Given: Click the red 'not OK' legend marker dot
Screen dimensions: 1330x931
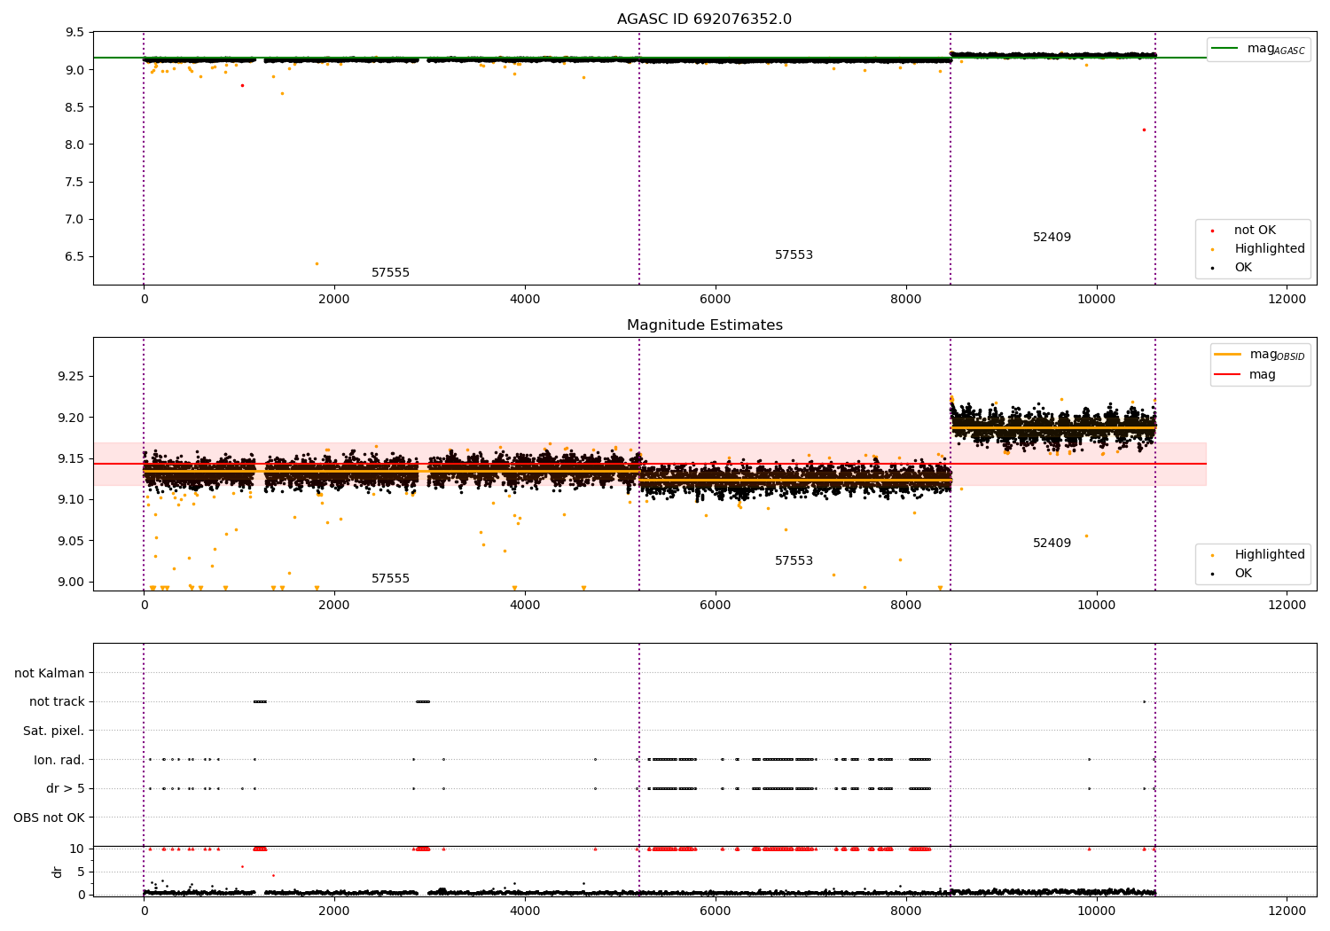Looking at the screenshot, I should click(1213, 231).
